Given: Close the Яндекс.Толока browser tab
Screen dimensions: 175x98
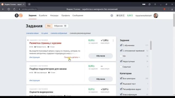Looking at the screenshot, I should pyautogui.click(x=24, y=4).
